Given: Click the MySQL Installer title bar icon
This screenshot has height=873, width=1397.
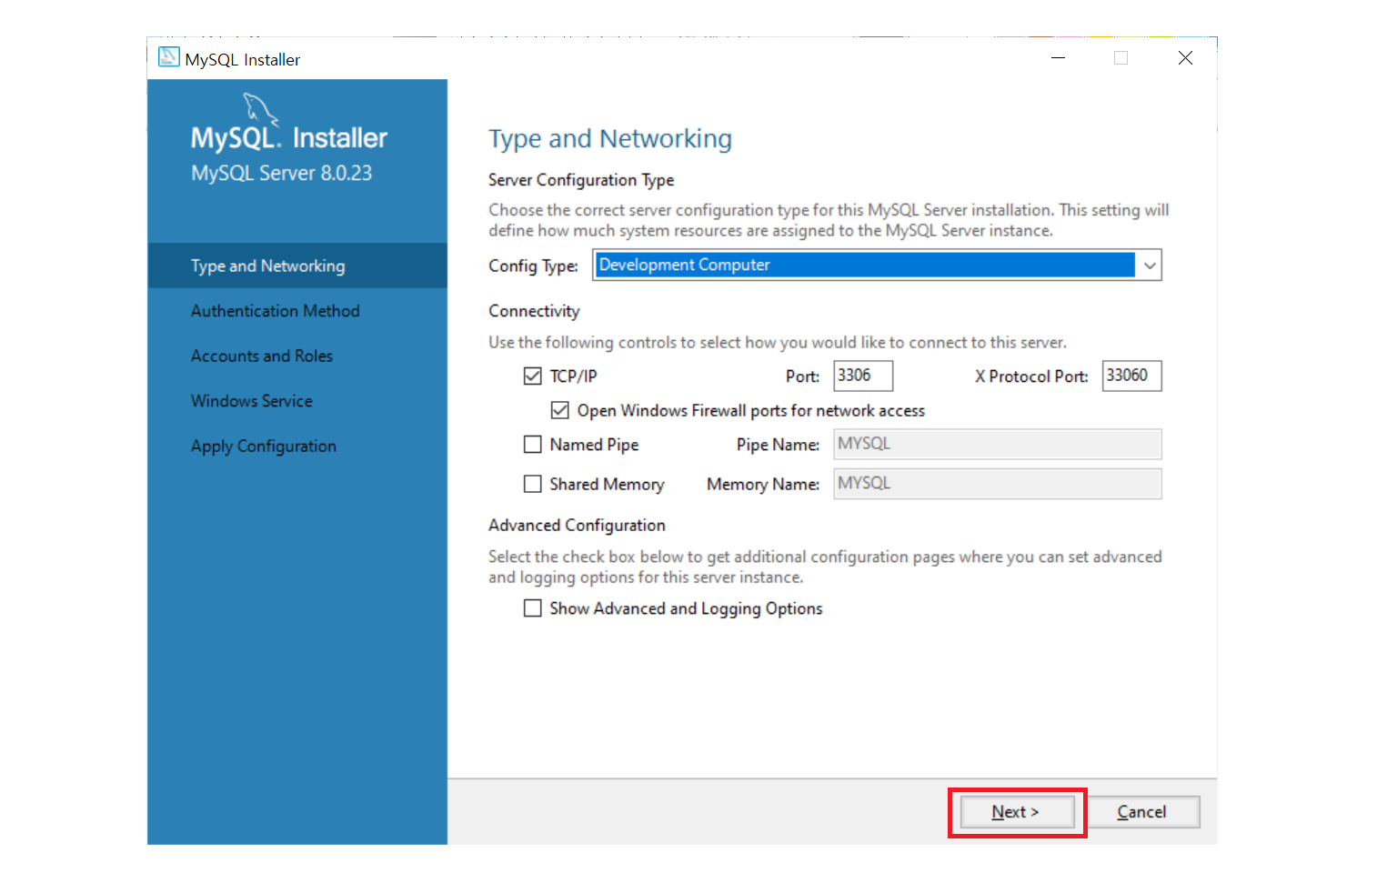Looking at the screenshot, I should pos(169,57).
